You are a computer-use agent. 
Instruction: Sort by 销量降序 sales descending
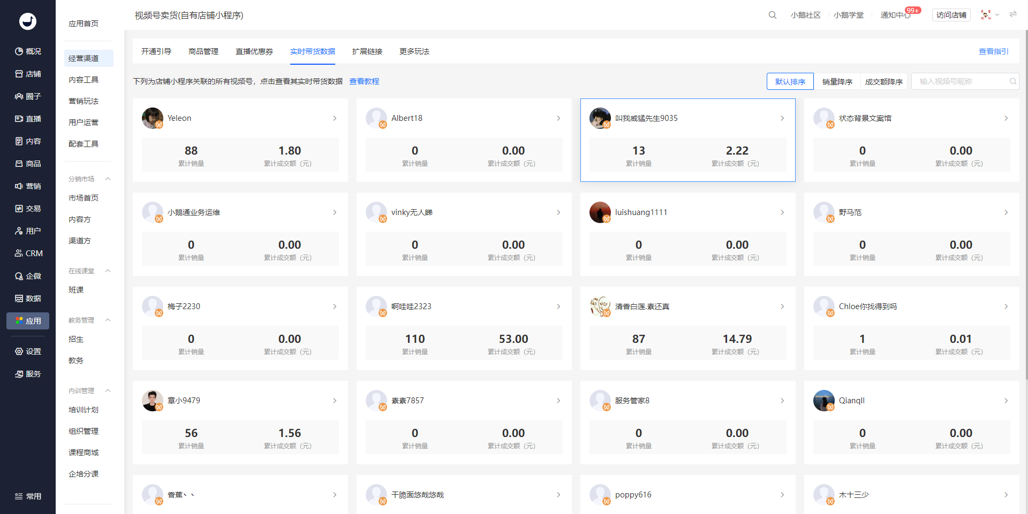pos(837,82)
